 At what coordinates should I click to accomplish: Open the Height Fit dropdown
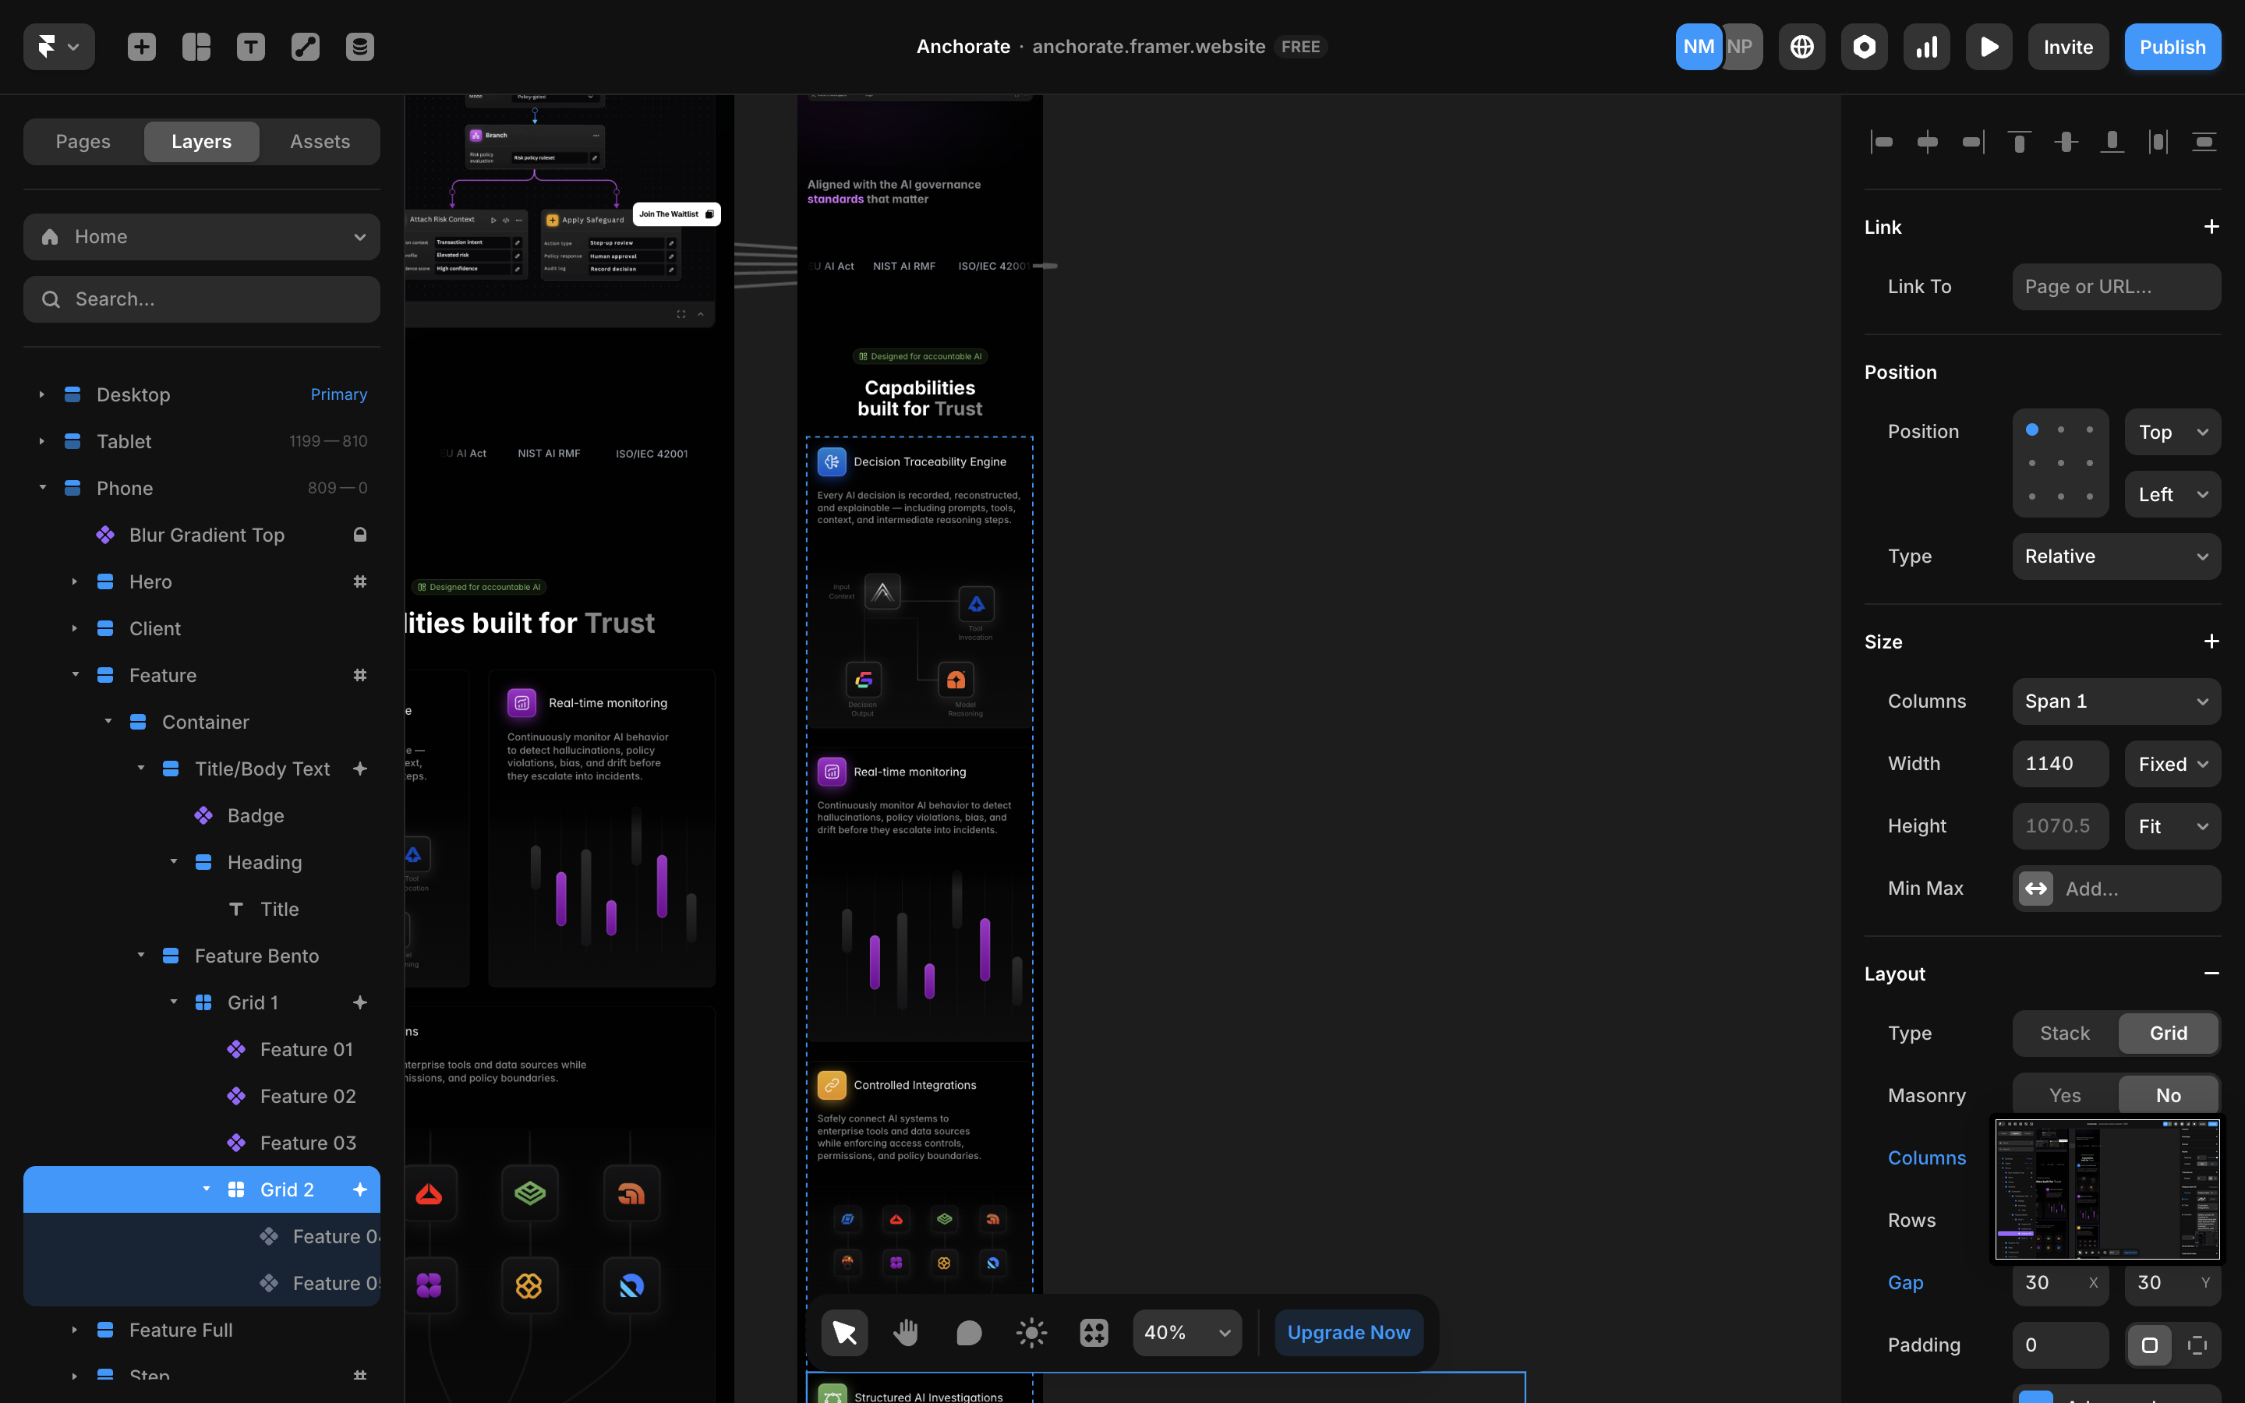tap(2172, 826)
